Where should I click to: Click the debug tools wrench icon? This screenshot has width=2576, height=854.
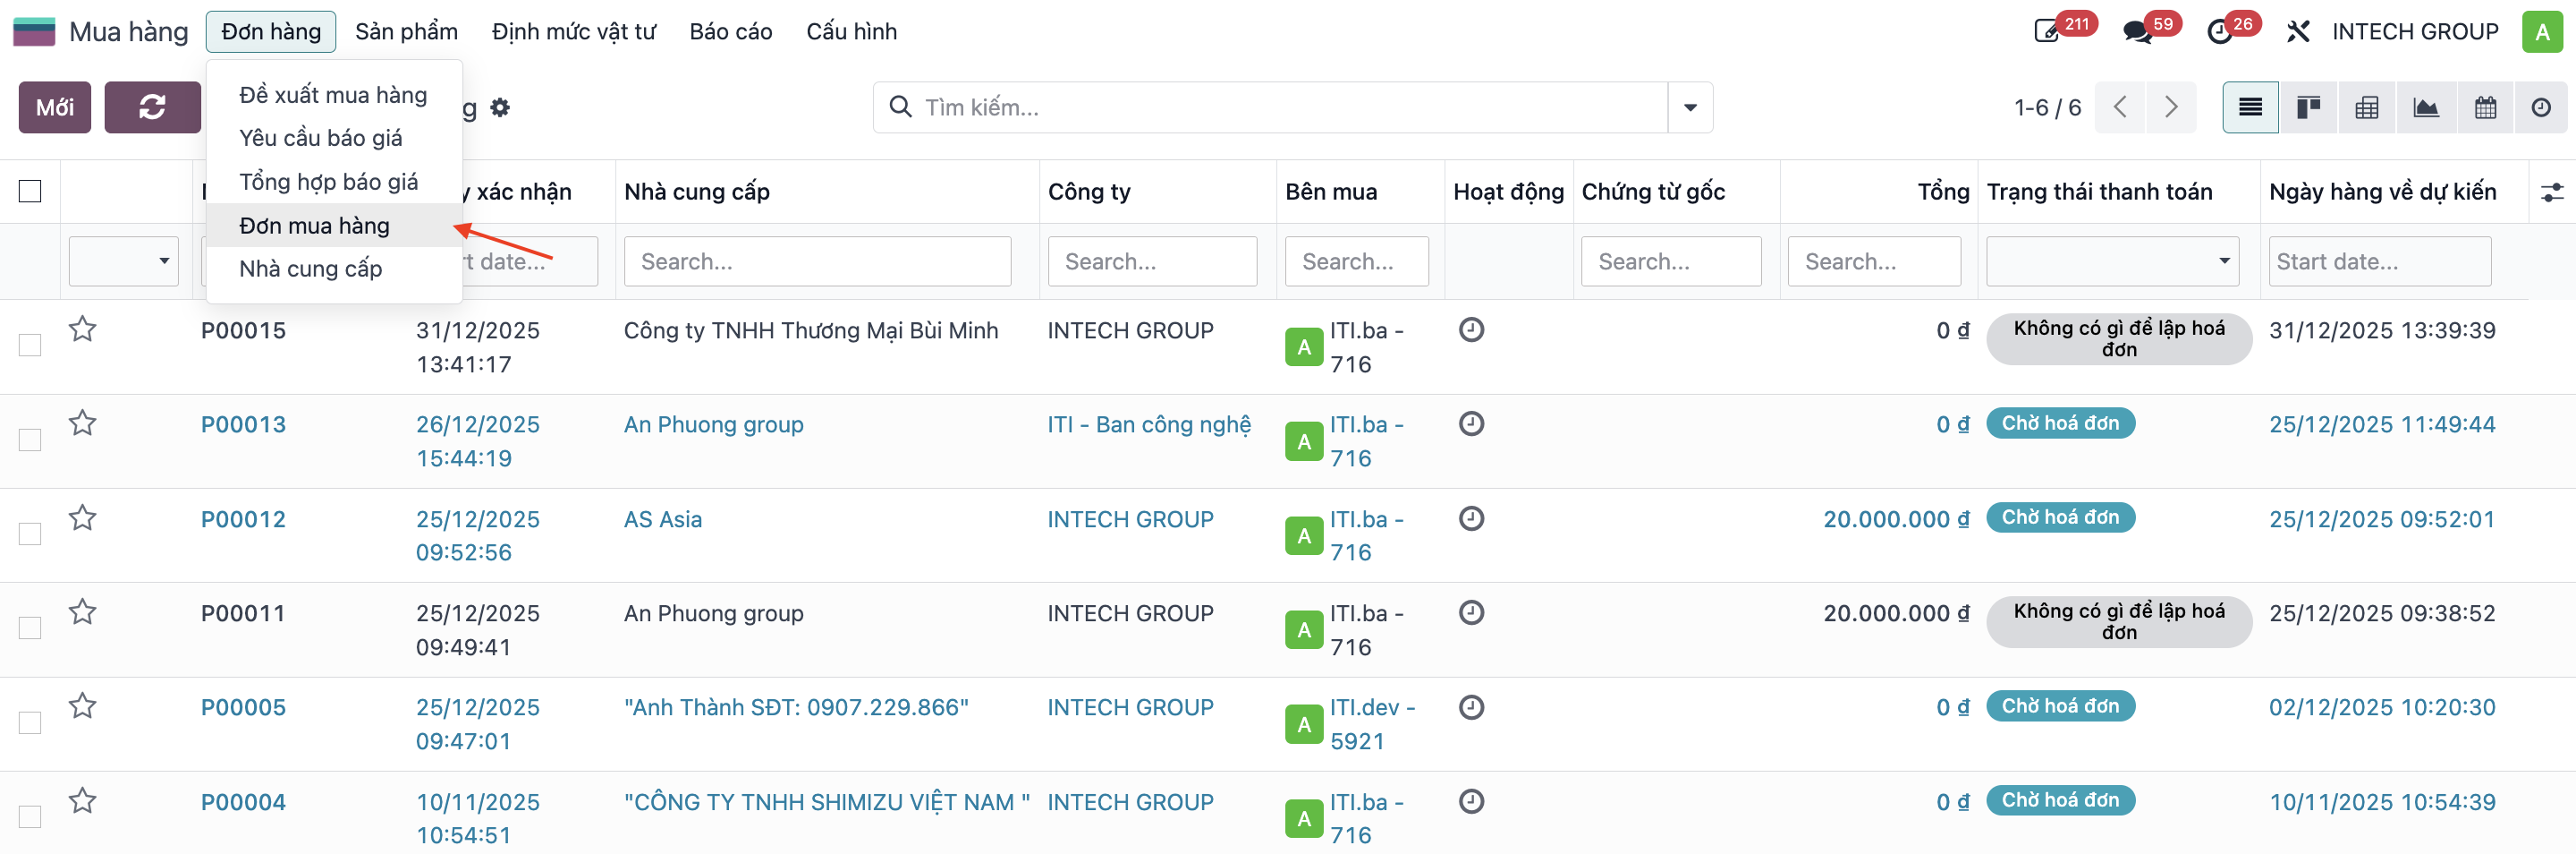point(2298,31)
